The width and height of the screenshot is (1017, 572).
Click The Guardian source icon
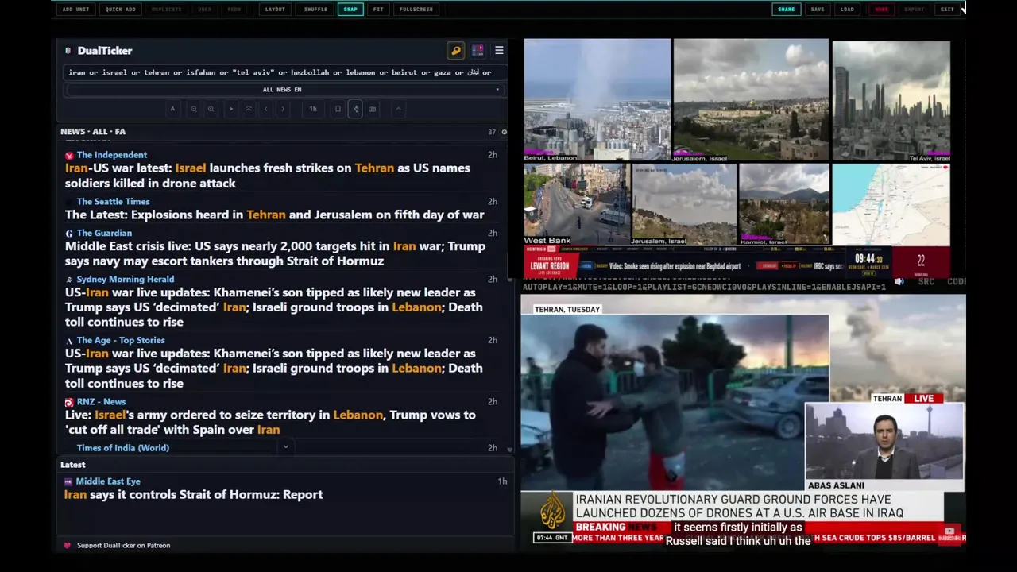click(x=69, y=234)
